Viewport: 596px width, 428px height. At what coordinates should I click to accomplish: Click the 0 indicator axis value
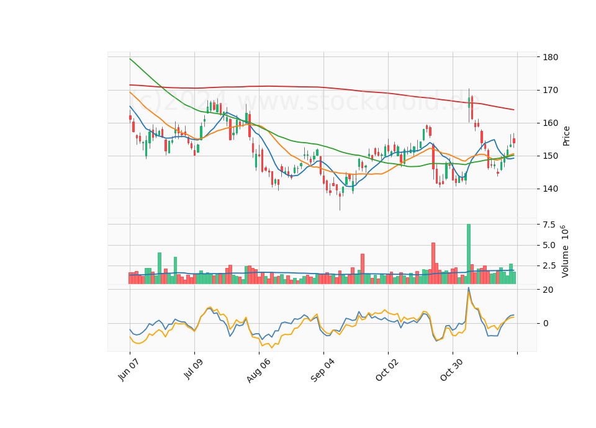(546, 324)
